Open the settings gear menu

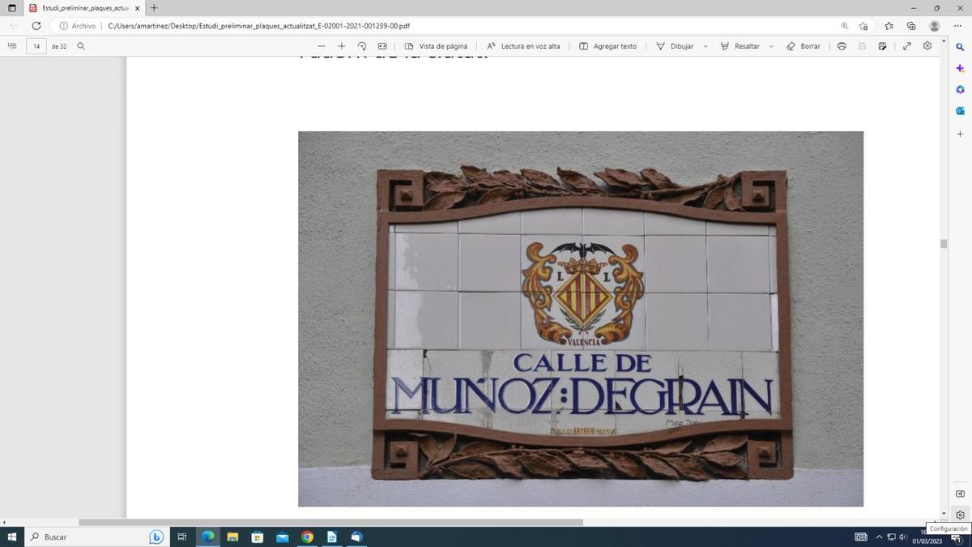(927, 46)
